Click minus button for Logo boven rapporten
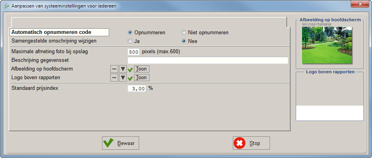The image size is (372, 158). point(114,78)
